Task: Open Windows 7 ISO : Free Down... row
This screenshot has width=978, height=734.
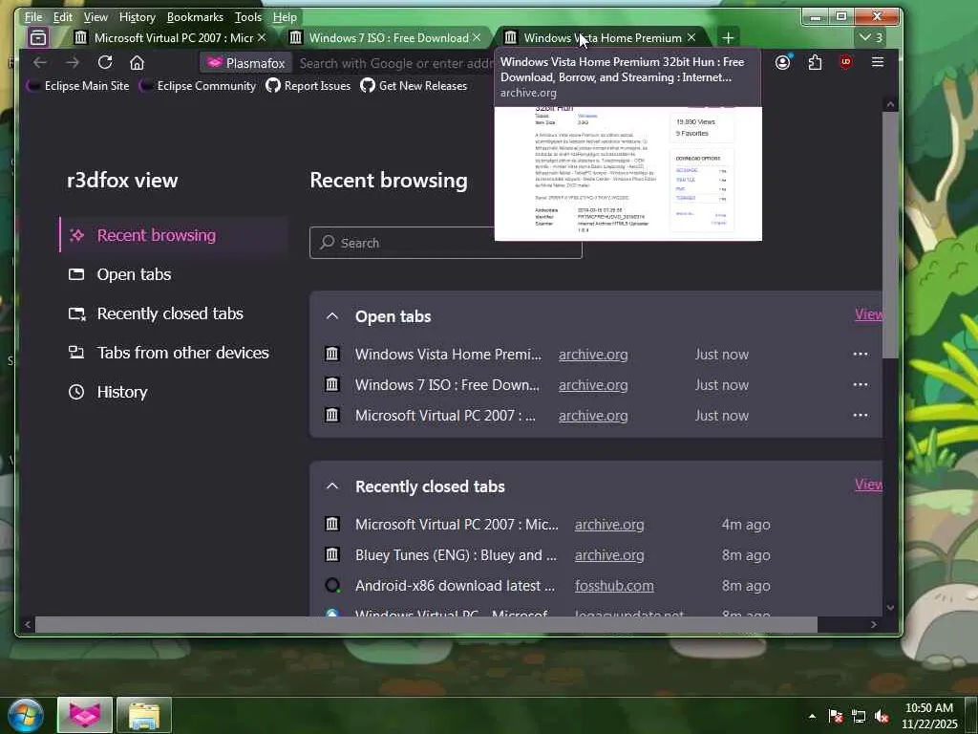Action: (447, 385)
